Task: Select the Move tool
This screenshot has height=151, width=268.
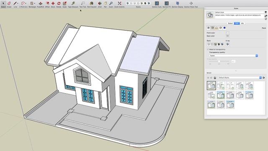Action: [x=53, y=3]
